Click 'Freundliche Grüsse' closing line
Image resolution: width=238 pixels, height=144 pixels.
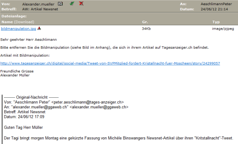click(17, 71)
